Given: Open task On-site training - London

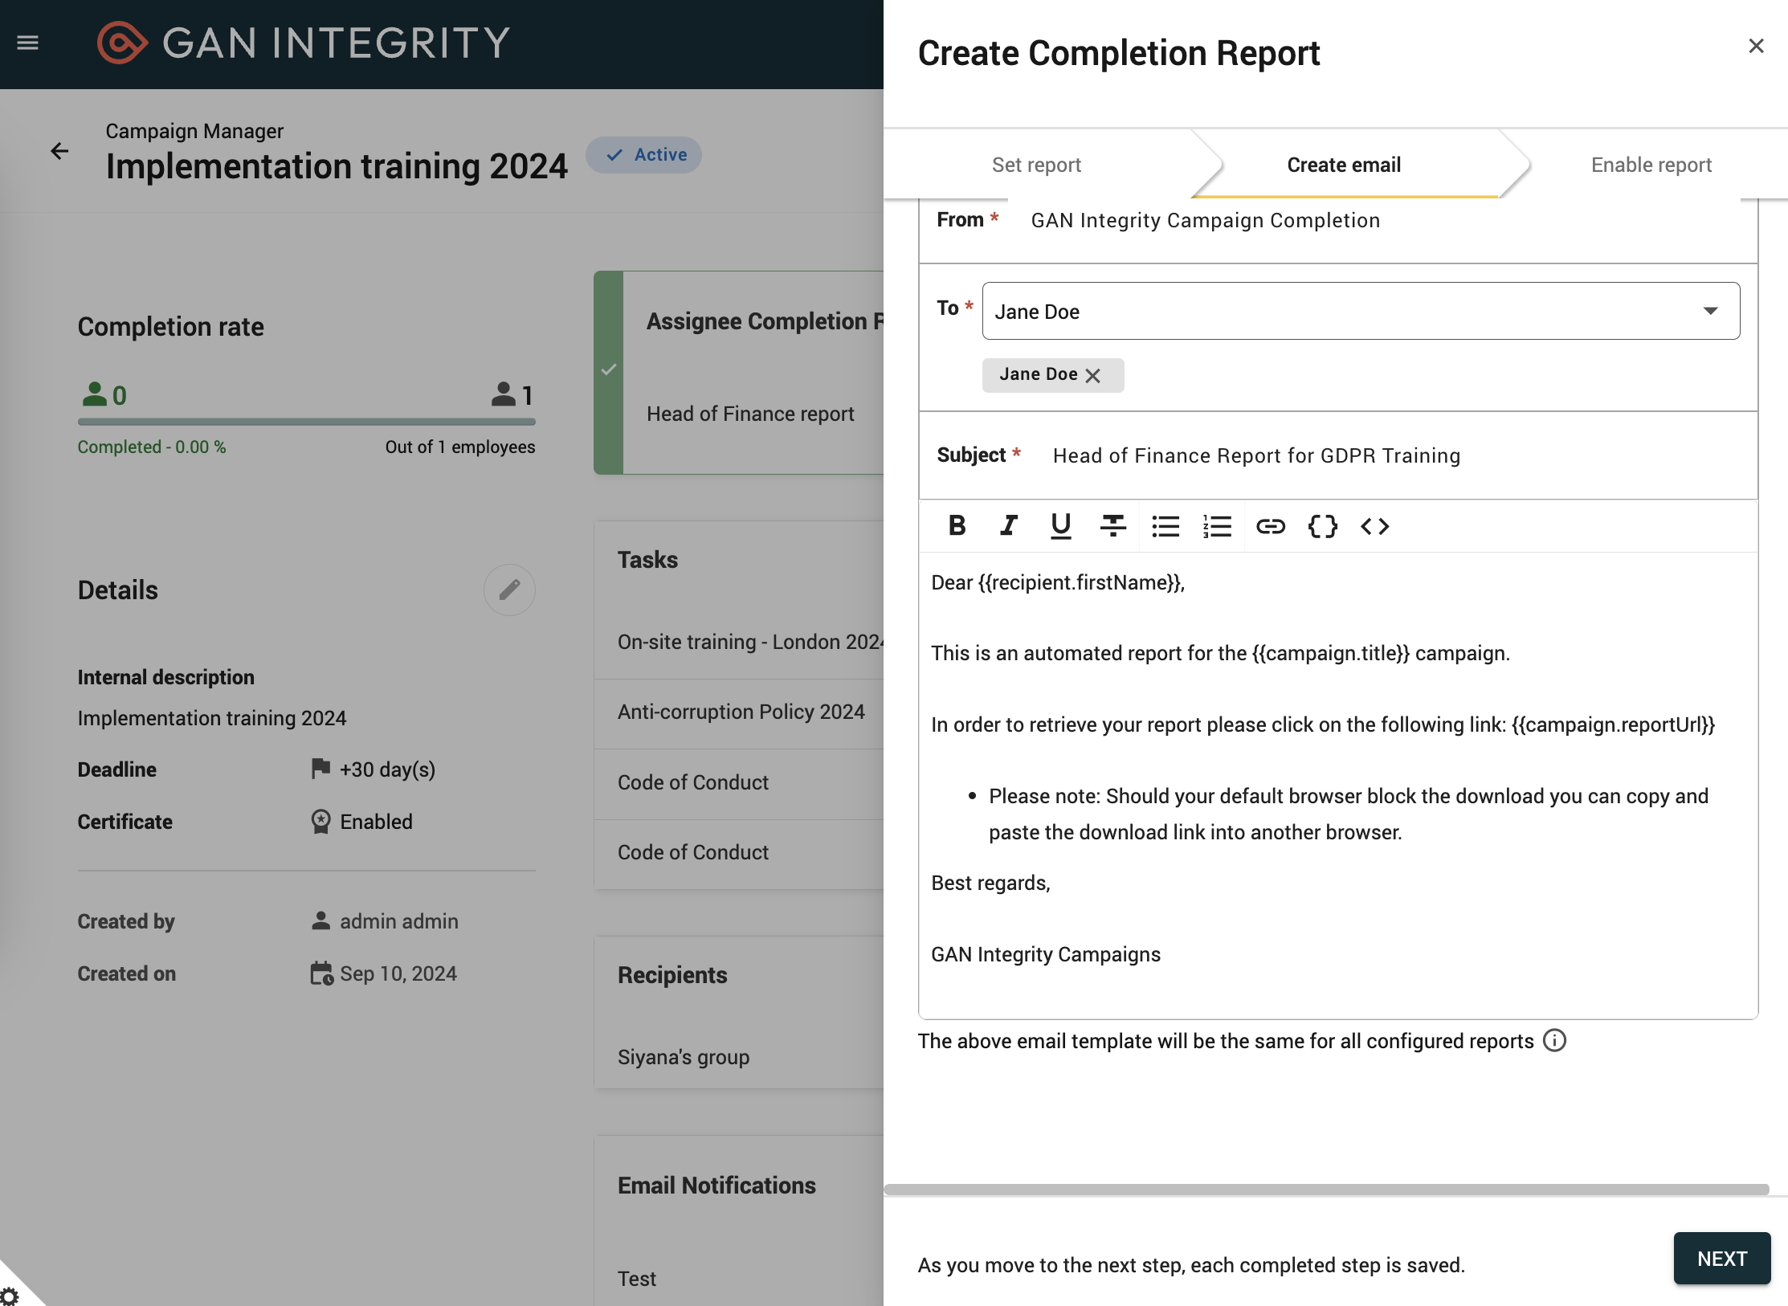Looking at the screenshot, I should pyautogui.click(x=750, y=642).
